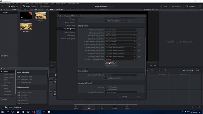Open Presets settings section
The height and width of the screenshot is (114, 203).
(x=73, y=19)
